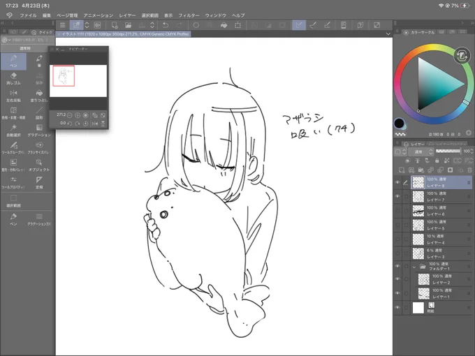
Task: Collapse the left palette dock arrows
Action: [x=3, y=23]
